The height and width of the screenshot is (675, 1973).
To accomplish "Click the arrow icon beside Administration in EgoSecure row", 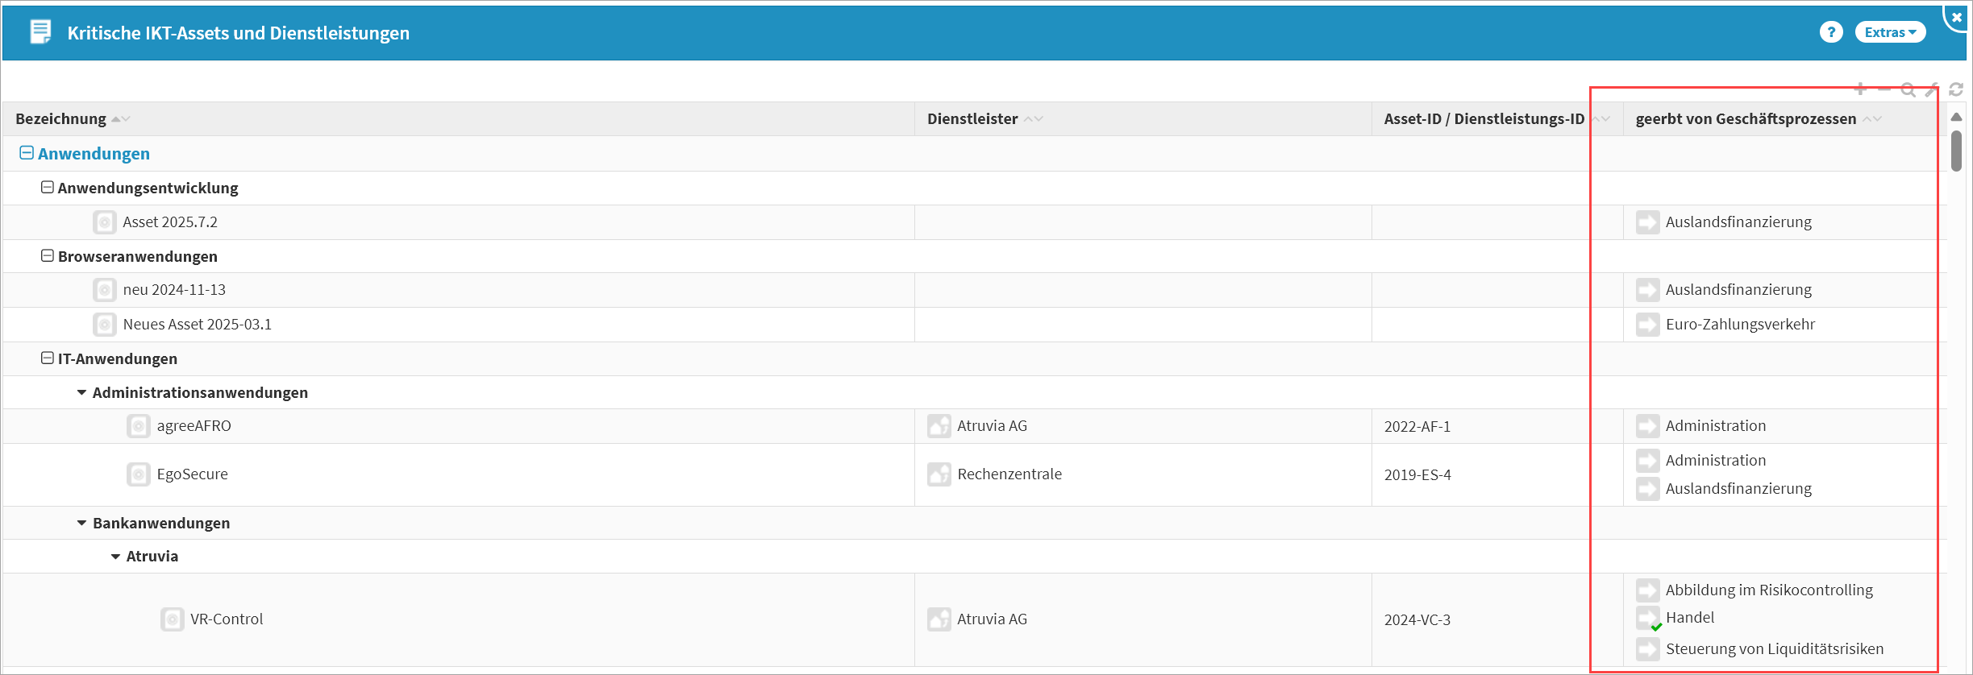I will (x=1648, y=461).
